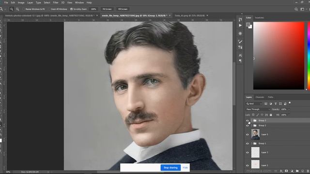Toggle visibility of Layer 3
Image resolution: width=310 pixels, height=174 pixels.
click(x=248, y=153)
